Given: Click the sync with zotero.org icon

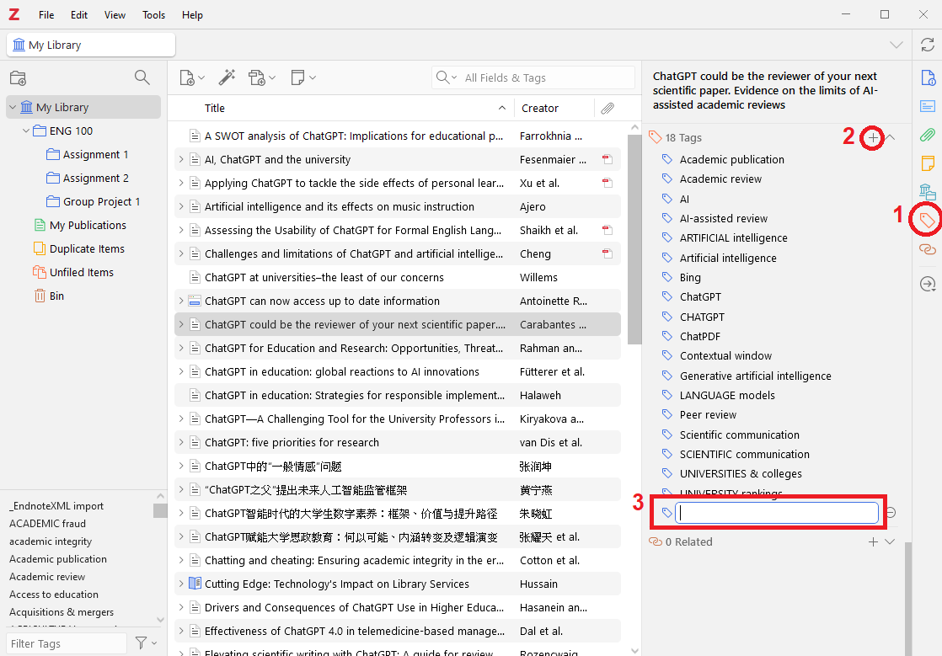Looking at the screenshot, I should [927, 45].
